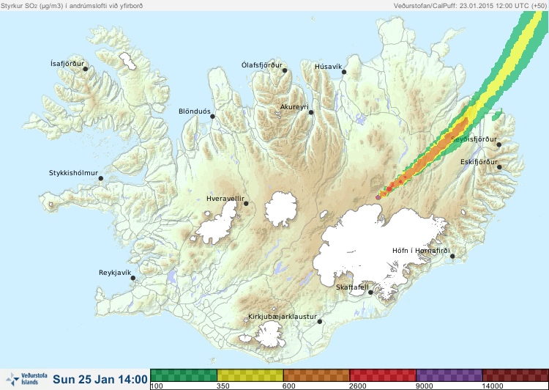Viewport: 549px width, 390px height.
Task: Click the Mýrdalsjökull glacier in the south
Action: [269, 335]
